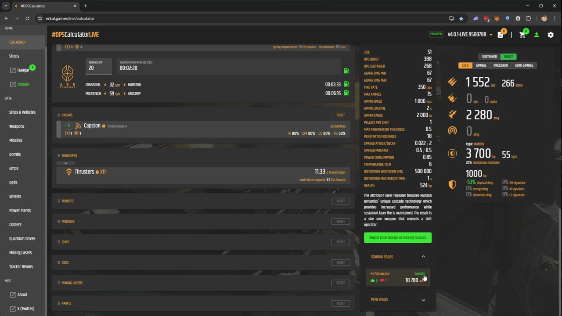Click the green fuel icon beside Hurston time

[x=346, y=84]
